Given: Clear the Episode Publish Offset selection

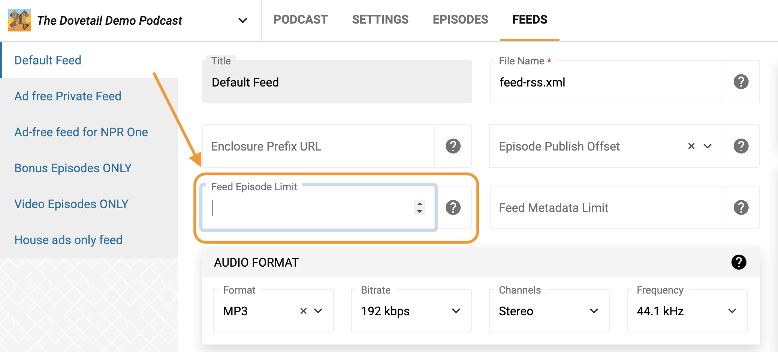Looking at the screenshot, I should pos(691,146).
